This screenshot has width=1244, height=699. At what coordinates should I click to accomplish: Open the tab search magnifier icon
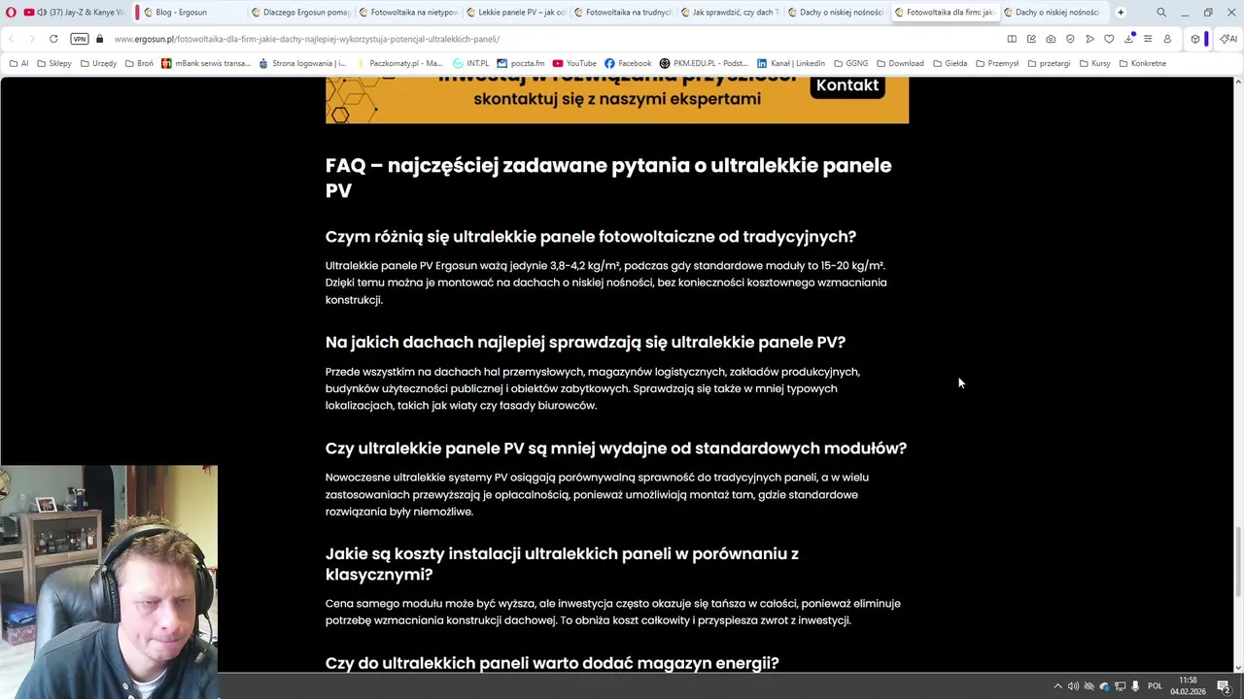coord(1161,13)
